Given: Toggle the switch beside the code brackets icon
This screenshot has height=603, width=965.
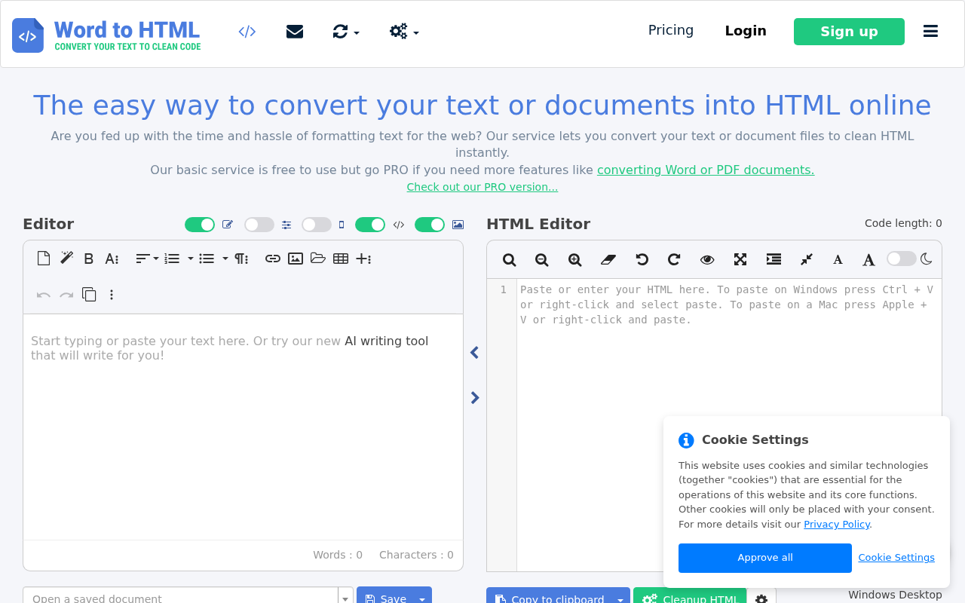Looking at the screenshot, I should [x=370, y=225].
